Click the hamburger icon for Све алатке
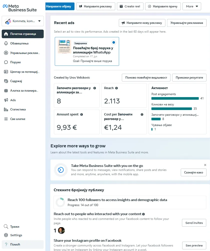 pyautogui.click(x=6, y=119)
